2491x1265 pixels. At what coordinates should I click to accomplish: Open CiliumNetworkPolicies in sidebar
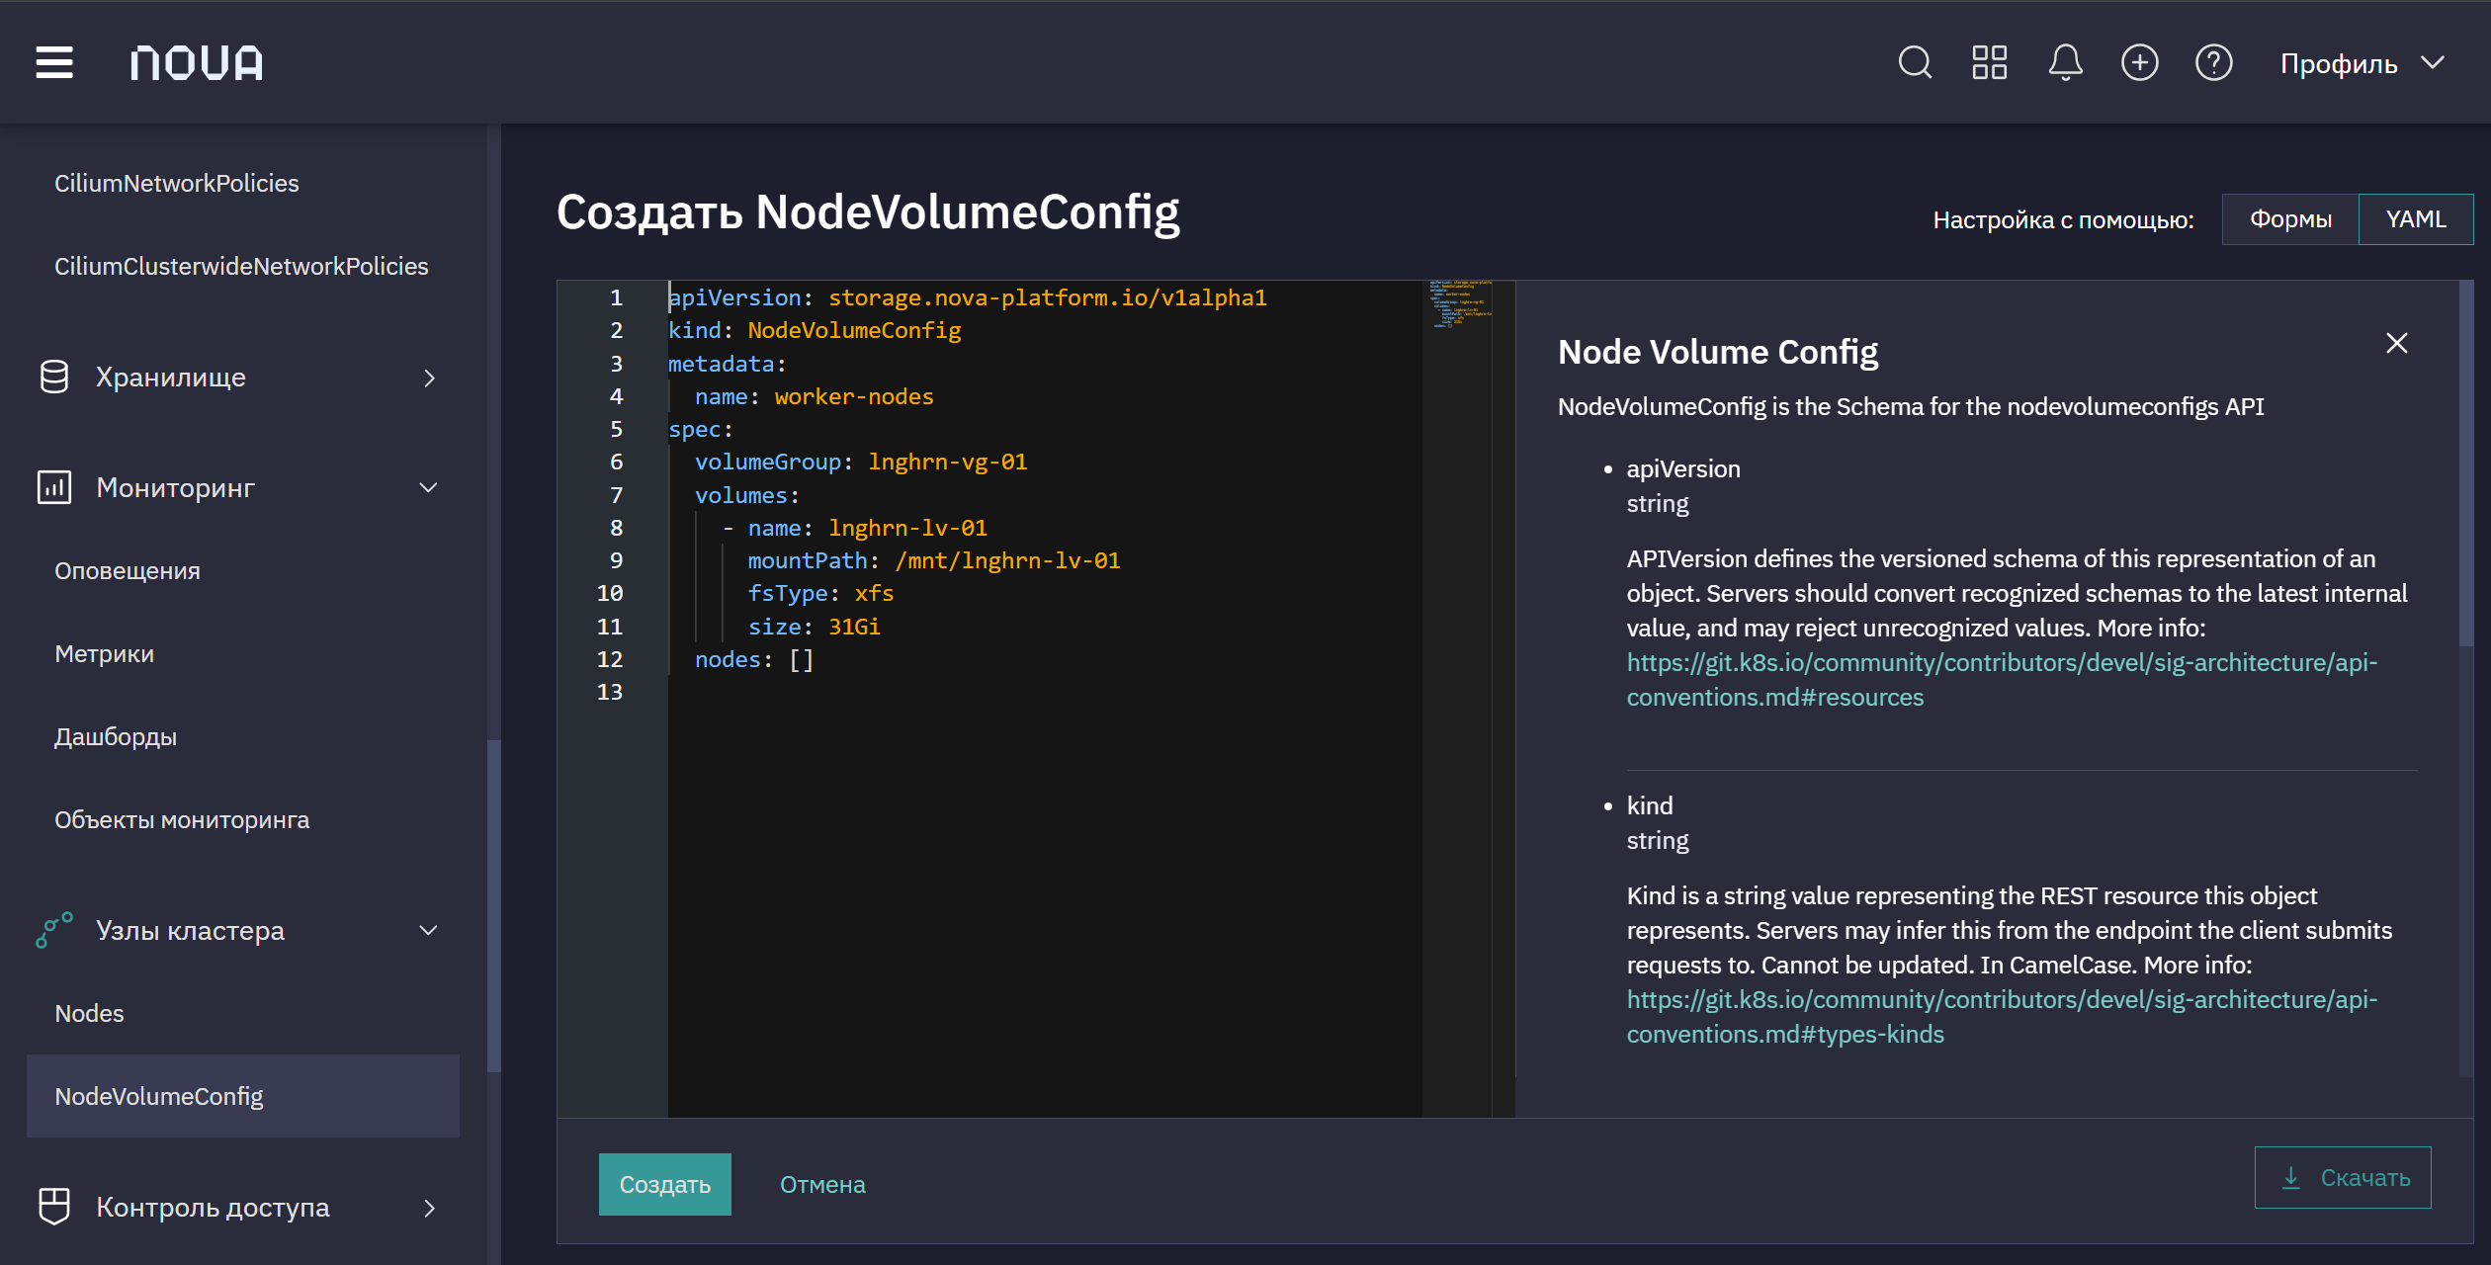click(176, 183)
